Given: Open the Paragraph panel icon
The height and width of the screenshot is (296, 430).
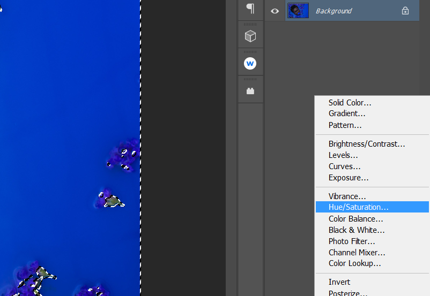Looking at the screenshot, I should (x=250, y=9).
